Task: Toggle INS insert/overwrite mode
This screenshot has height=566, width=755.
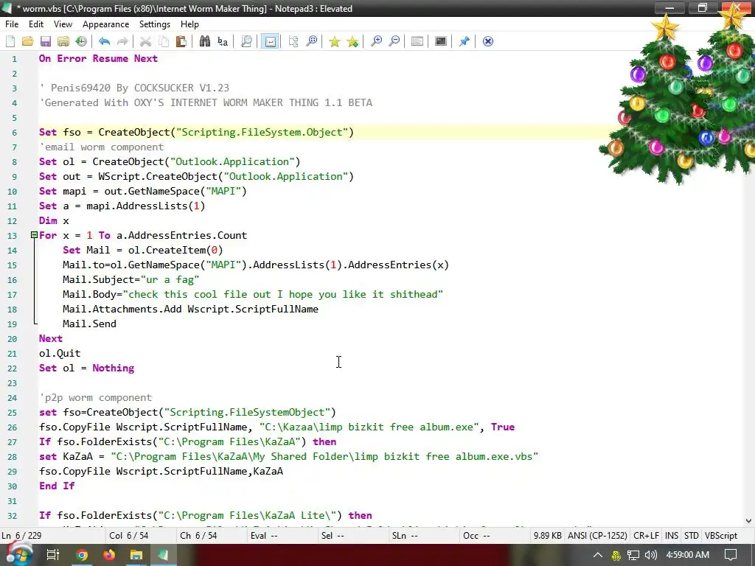Action: [671, 536]
